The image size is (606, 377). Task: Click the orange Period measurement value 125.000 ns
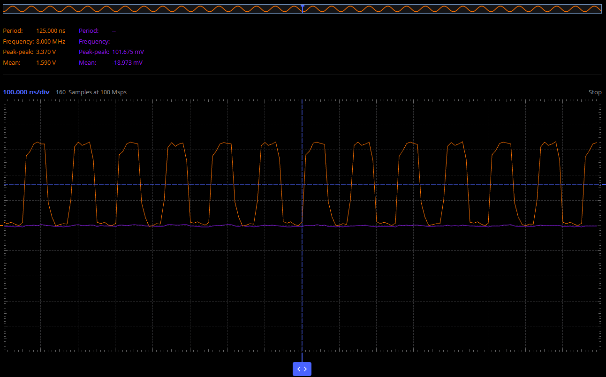coord(51,31)
